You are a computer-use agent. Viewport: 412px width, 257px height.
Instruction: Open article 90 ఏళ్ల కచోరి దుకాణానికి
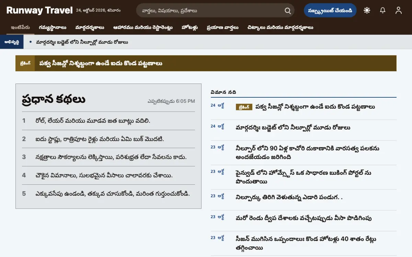click(308, 153)
